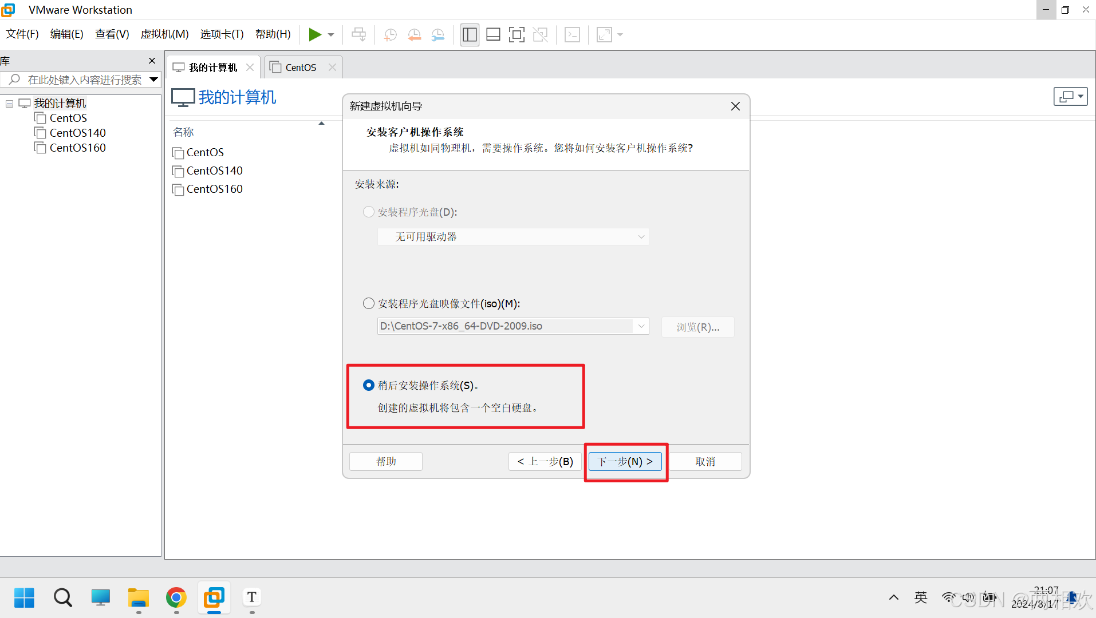The image size is (1096, 618).
Task: Select 安装程序光盘映像文件(iso) radio button
Action: coord(369,303)
